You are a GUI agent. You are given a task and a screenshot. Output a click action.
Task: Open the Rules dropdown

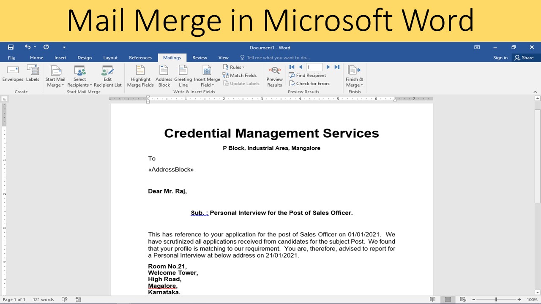pos(234,67)
